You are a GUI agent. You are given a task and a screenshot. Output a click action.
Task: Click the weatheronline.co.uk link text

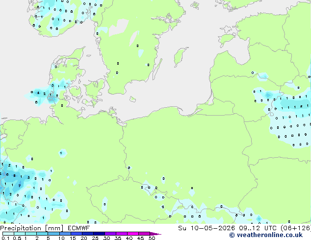point(270,235)
